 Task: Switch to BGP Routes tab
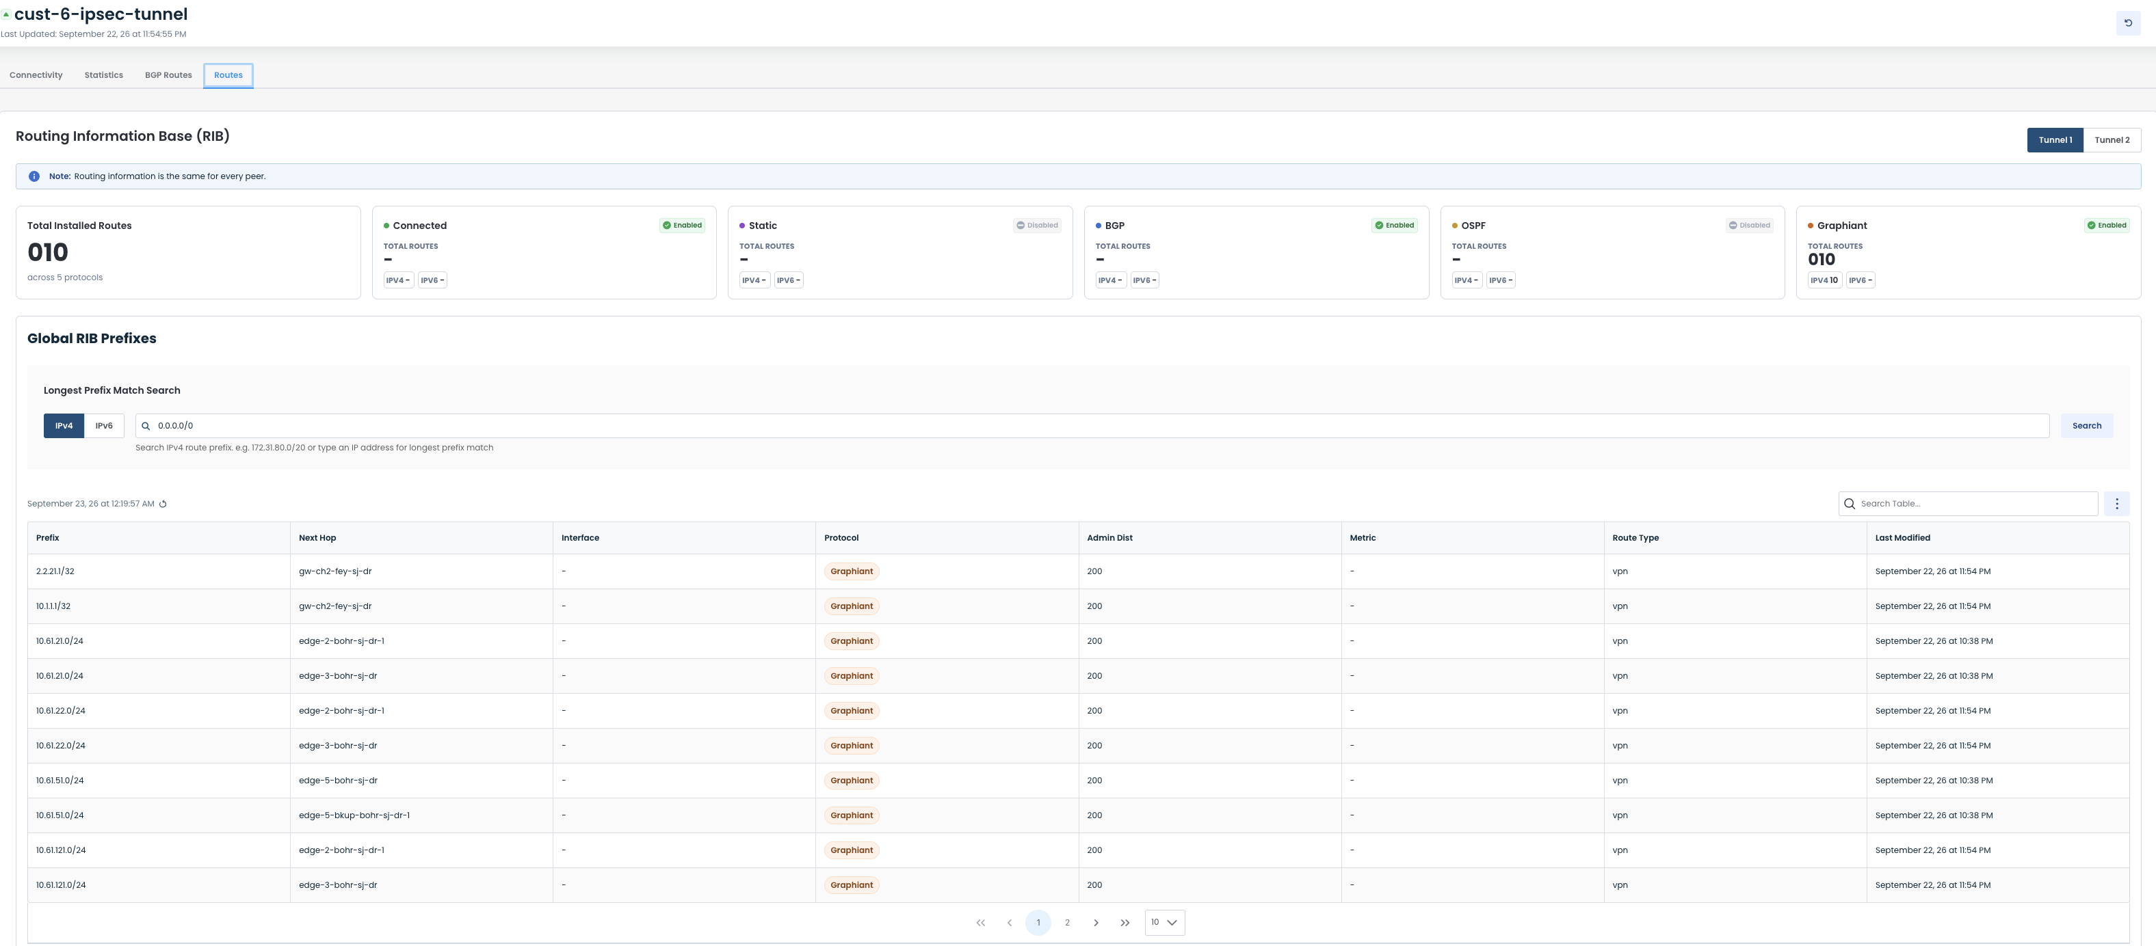coord(168,75)
